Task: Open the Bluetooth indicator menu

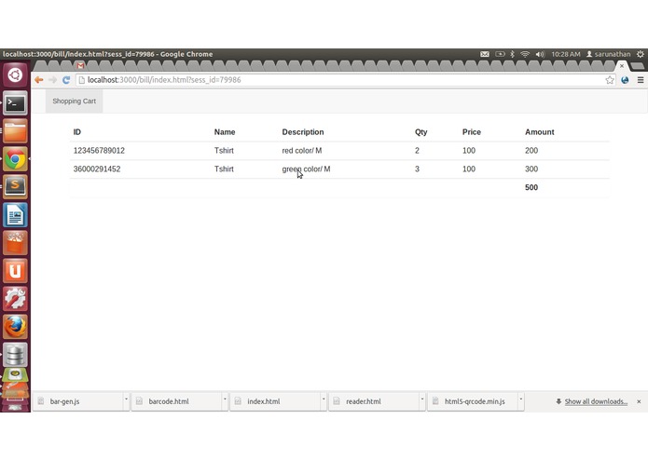Action: click(512, 54)
